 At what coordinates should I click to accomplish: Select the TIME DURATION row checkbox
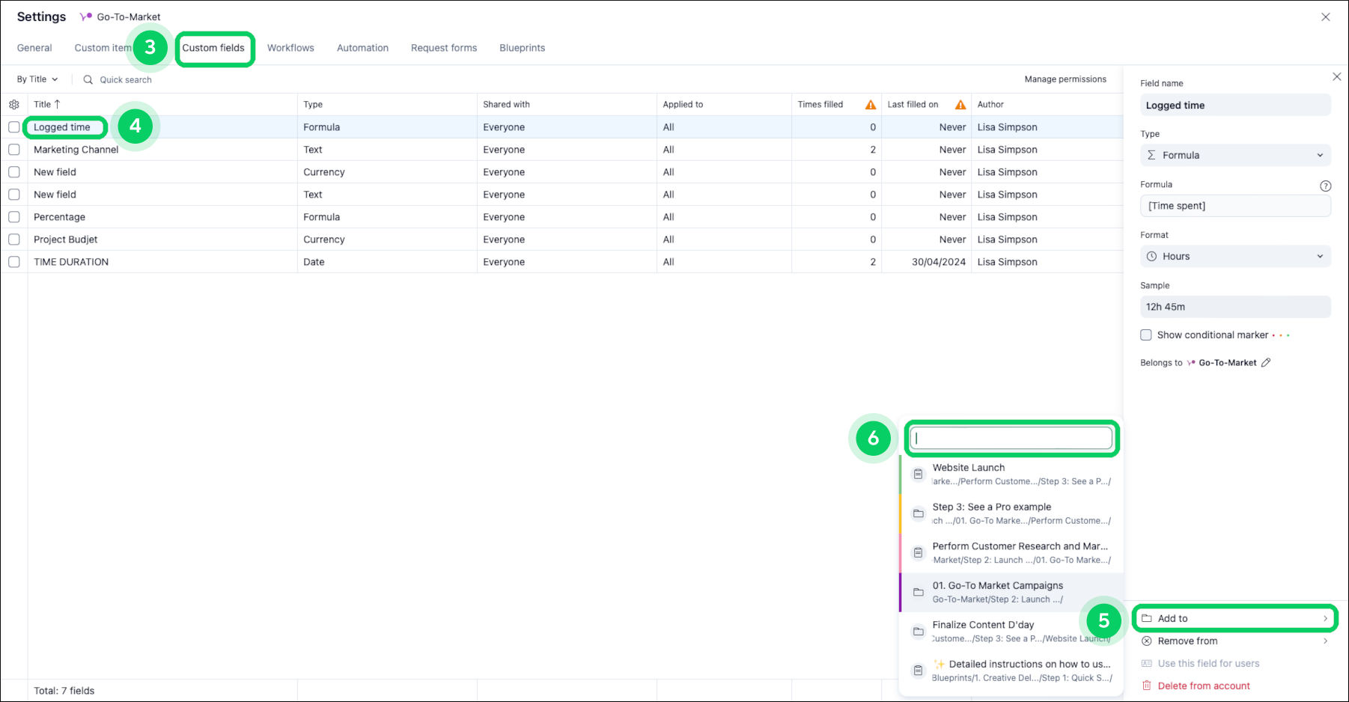(x=14, y=262)
